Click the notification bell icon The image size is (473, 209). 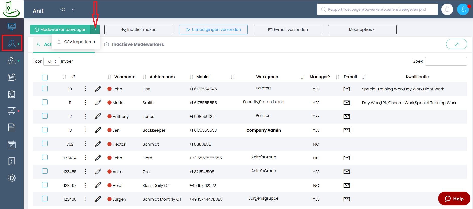click(447, 10)
